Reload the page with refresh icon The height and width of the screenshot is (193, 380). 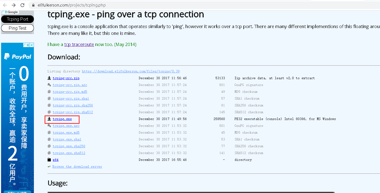(22, 5)
